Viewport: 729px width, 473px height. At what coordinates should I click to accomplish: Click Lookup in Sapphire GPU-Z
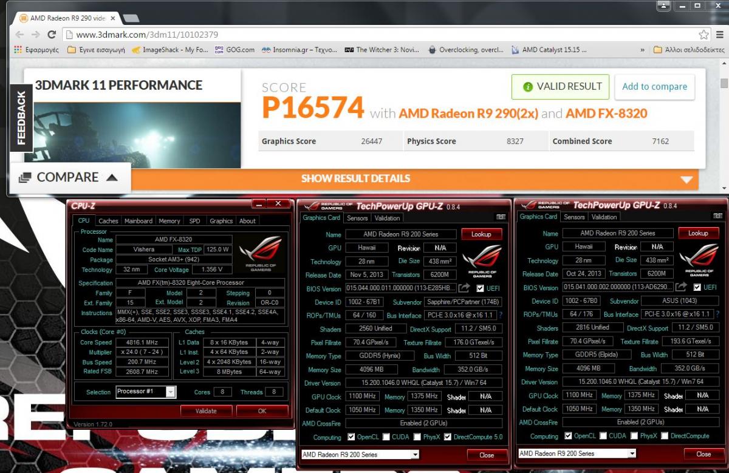[x=481, y=234]
